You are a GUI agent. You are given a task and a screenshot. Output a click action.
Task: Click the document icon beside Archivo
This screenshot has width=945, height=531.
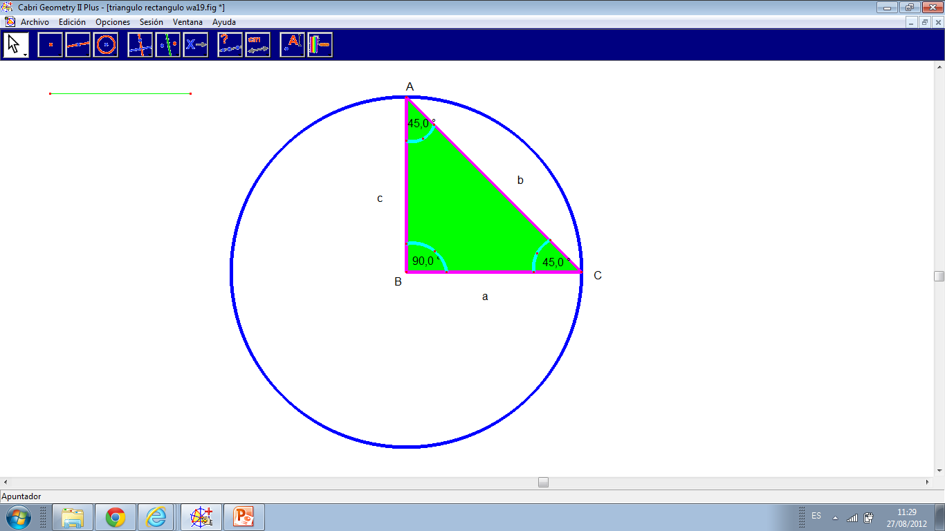point(10,22)
